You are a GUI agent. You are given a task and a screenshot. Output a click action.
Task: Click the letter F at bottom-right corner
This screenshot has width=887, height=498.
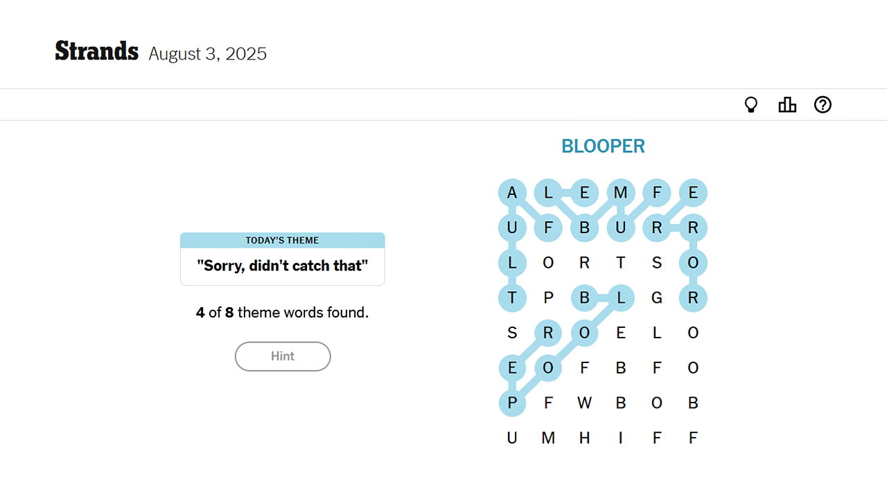click(x=693, y=438)
